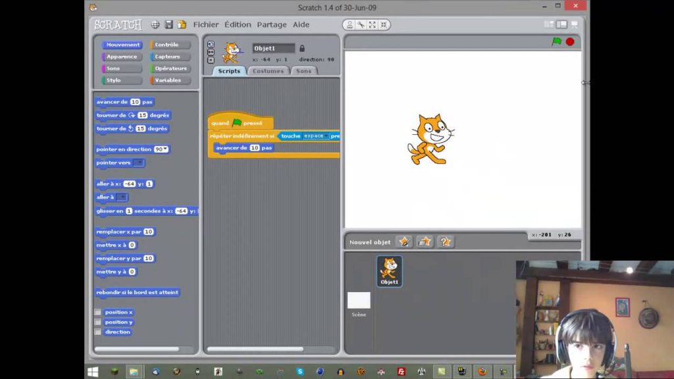
Task: Open the 'espace' key dropdown in script
Action: click(316, 136)
